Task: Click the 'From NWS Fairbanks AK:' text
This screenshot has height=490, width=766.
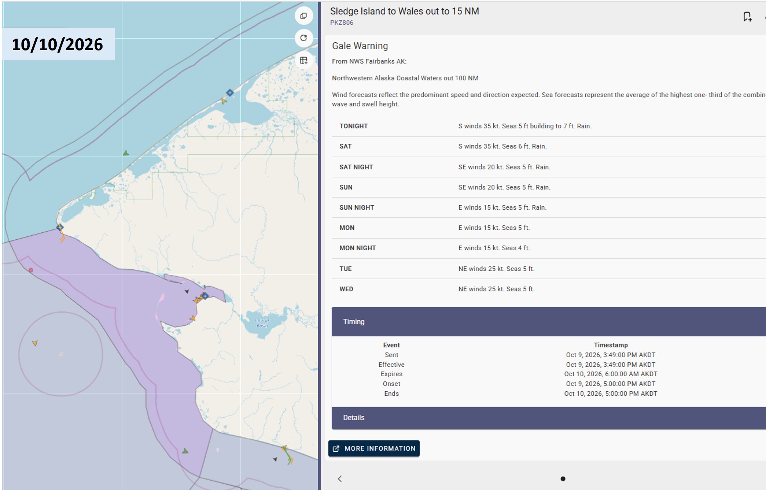Action: click(x=369, y=61)
